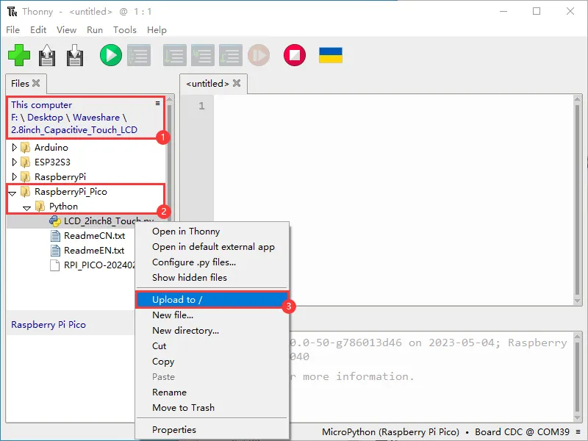Image resolution: width=588 pixels, height=441 pixels.
Task: Expand the Arduino folder
Action: [14, 148]
